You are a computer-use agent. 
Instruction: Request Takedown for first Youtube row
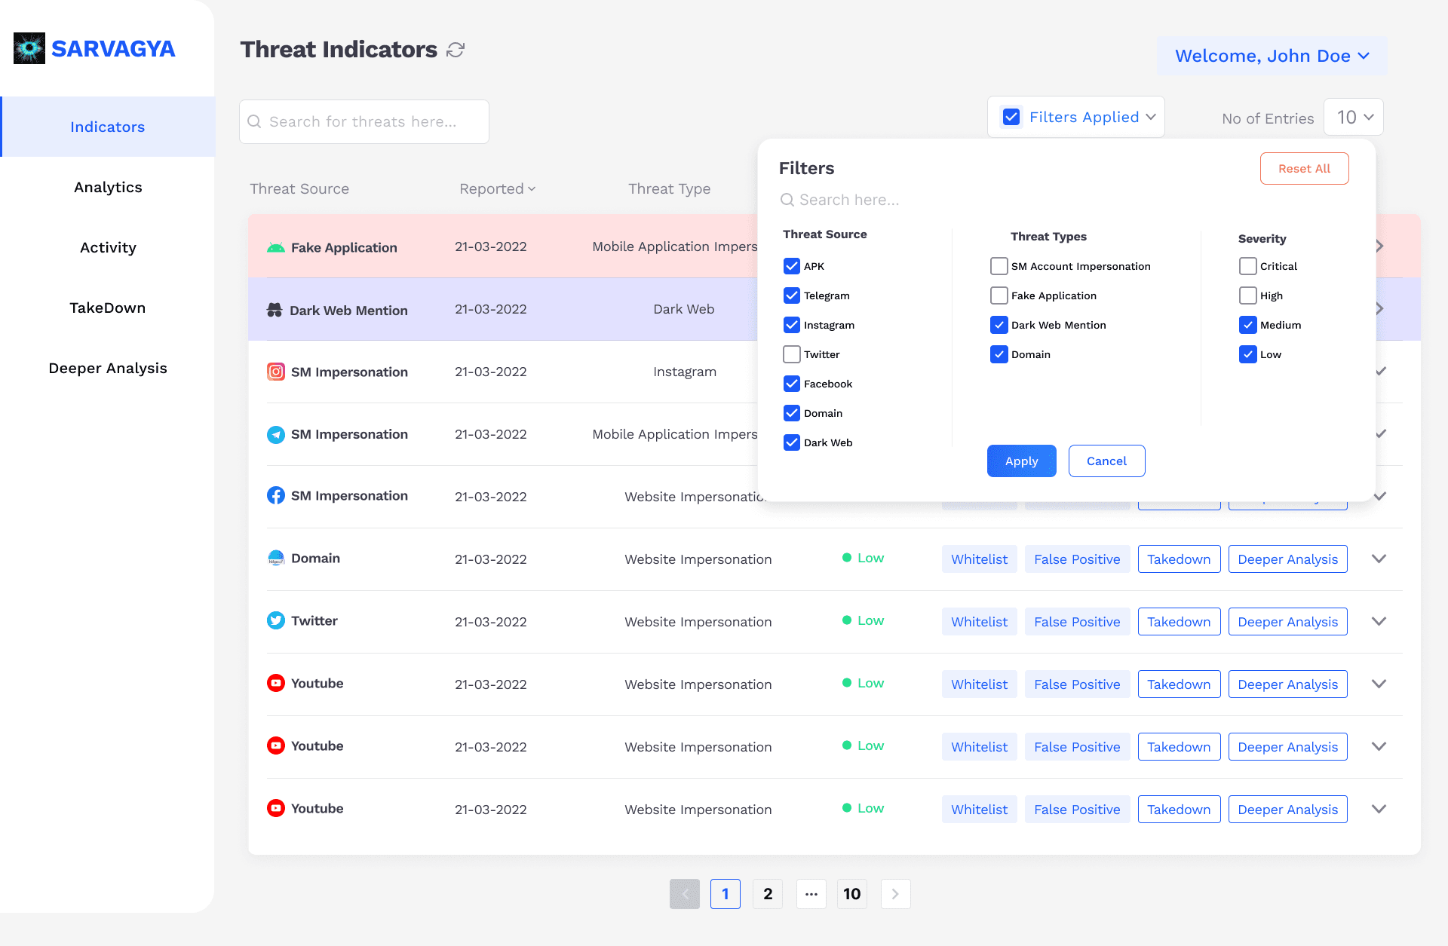tap(1179, 684)
